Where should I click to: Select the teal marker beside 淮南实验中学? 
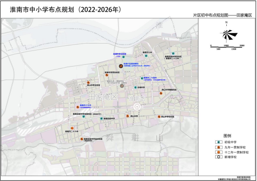tap(101, 119)
